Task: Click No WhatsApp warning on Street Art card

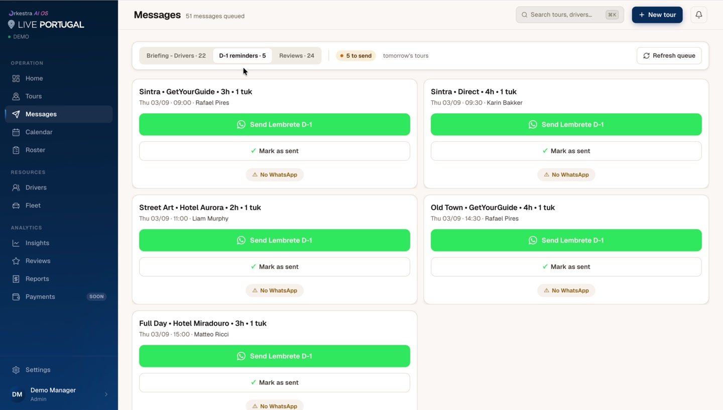Action: coord(275,291)
